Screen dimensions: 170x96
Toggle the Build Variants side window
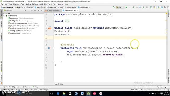pos(1,66)
